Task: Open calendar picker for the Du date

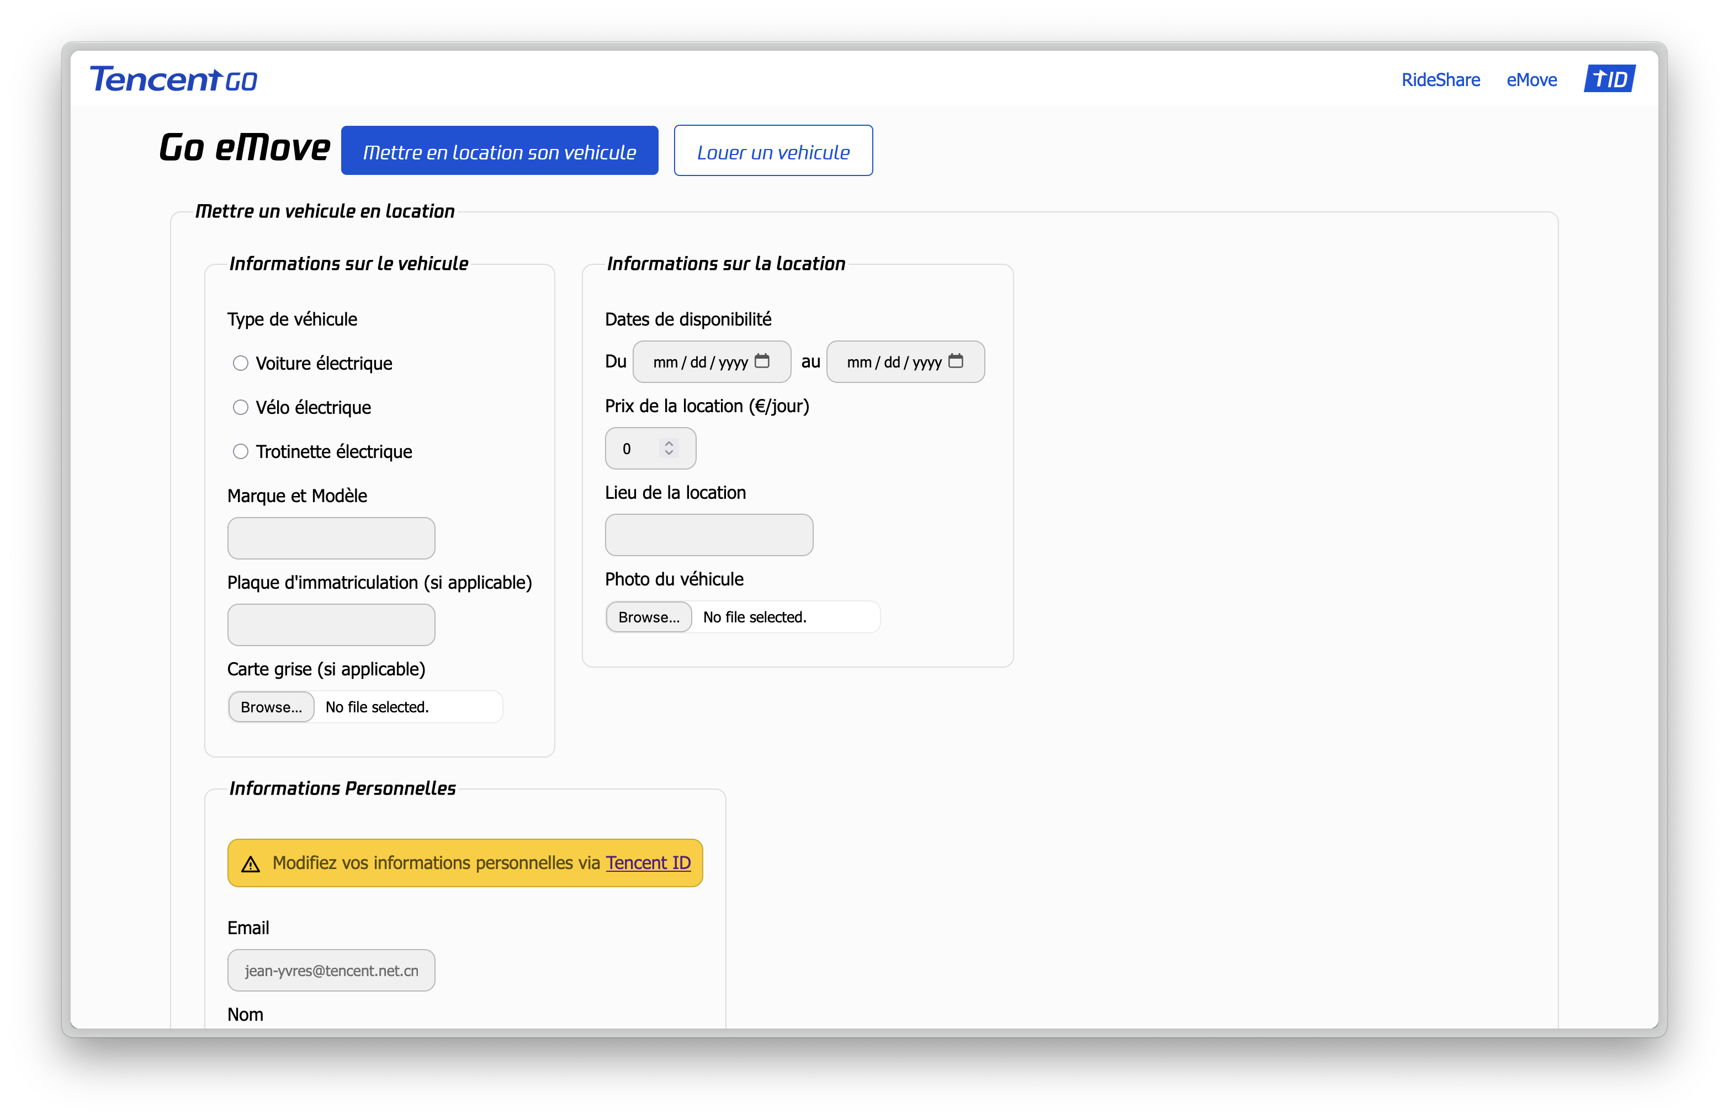Action: pyautogui.click(x=761, y=361)
